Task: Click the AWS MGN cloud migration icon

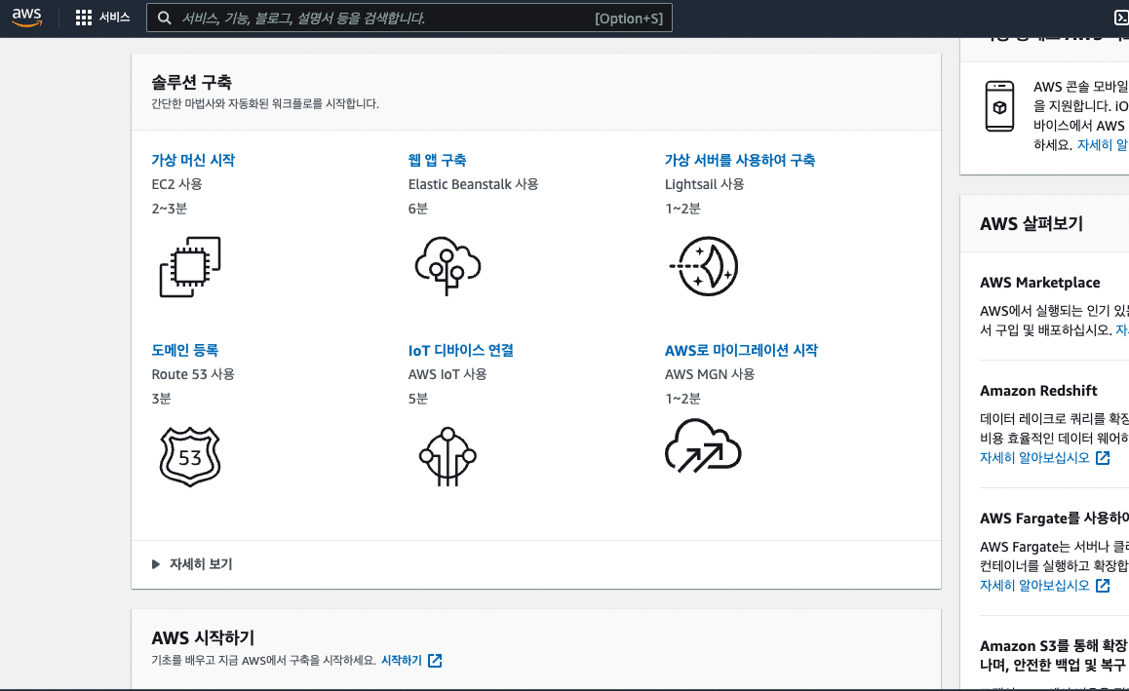Action: coord(703,445)
